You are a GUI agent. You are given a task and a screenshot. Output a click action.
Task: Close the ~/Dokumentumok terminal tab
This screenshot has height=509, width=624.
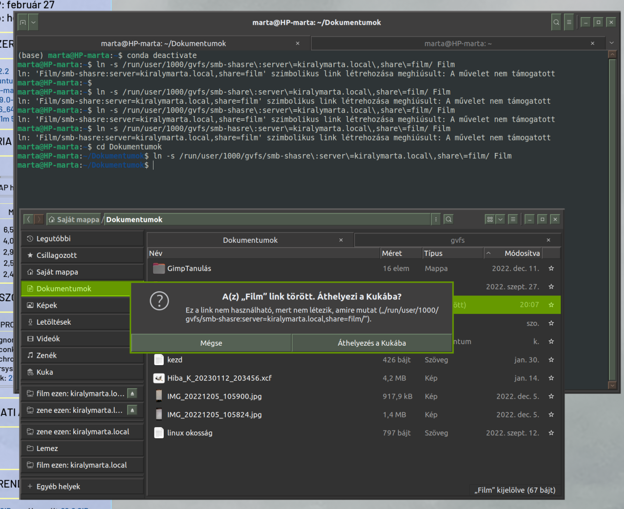coord(298,43)
